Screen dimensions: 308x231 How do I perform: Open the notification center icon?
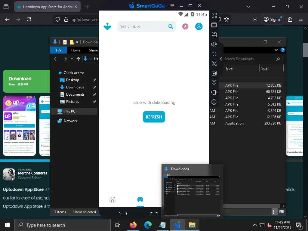pyautogui.click(x=299, y=225)
